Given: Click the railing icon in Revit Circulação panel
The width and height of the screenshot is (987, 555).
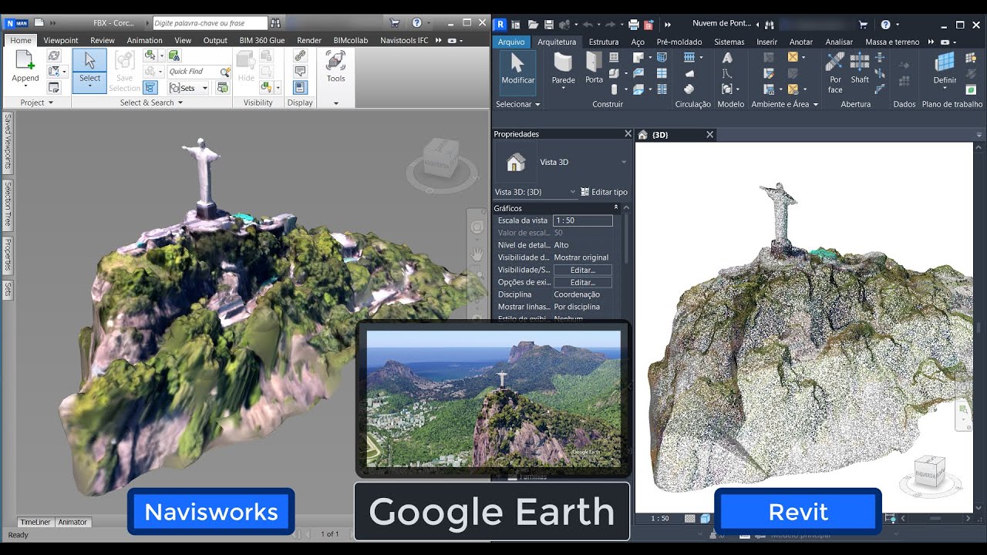Looking at the screenshot, I should point(689,57).
